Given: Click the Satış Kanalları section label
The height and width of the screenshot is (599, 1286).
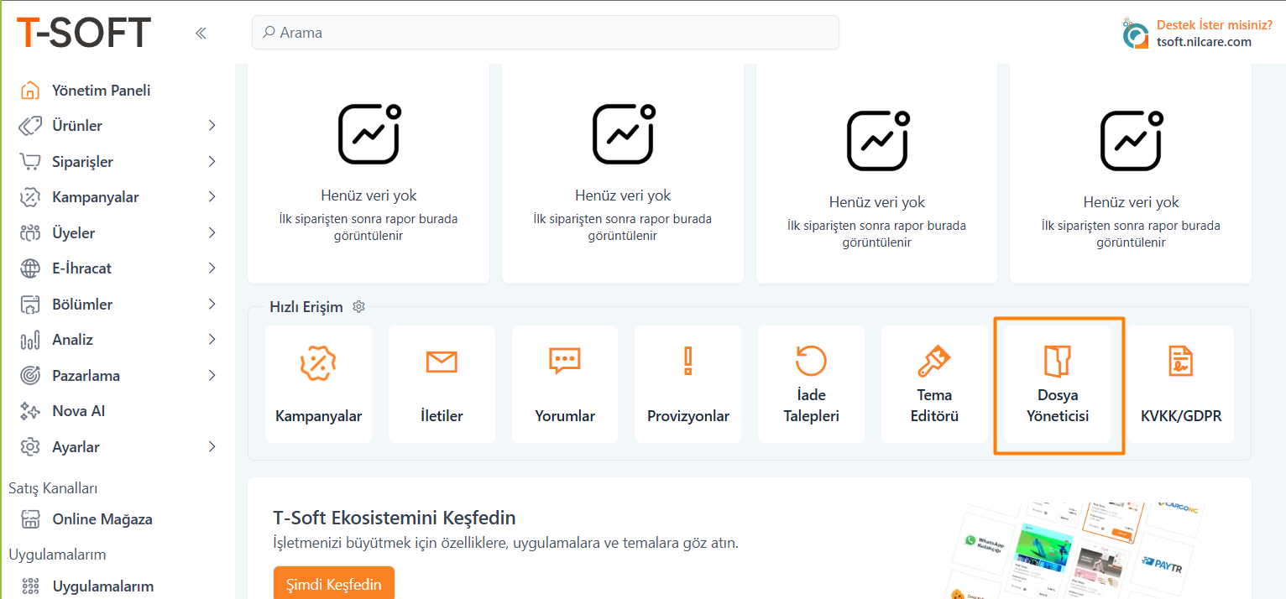Looking at the screenshot, I should [x=54, y=488].
